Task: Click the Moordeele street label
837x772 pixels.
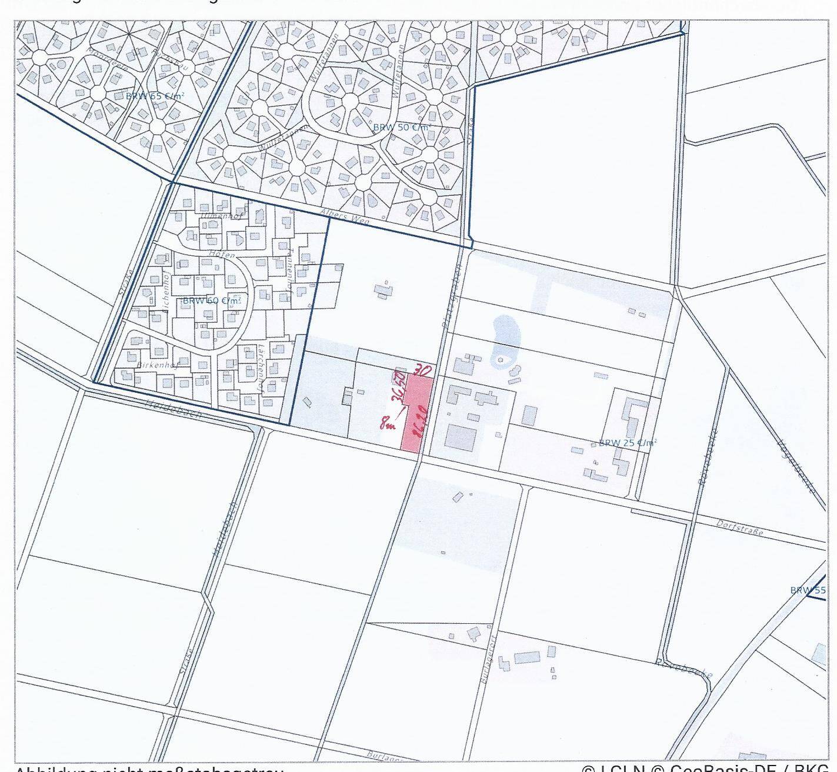Action: pyautogui.click(x=107, y=59)
